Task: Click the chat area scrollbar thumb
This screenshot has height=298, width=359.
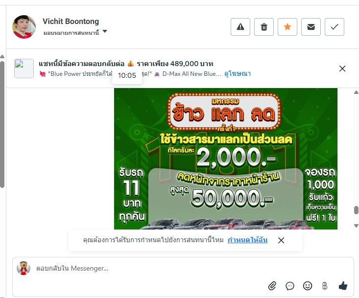Action: [x=356, y=210]
